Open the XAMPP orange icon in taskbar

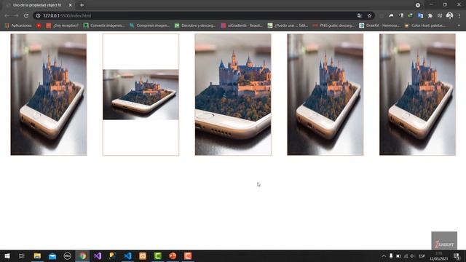(143, 255)
